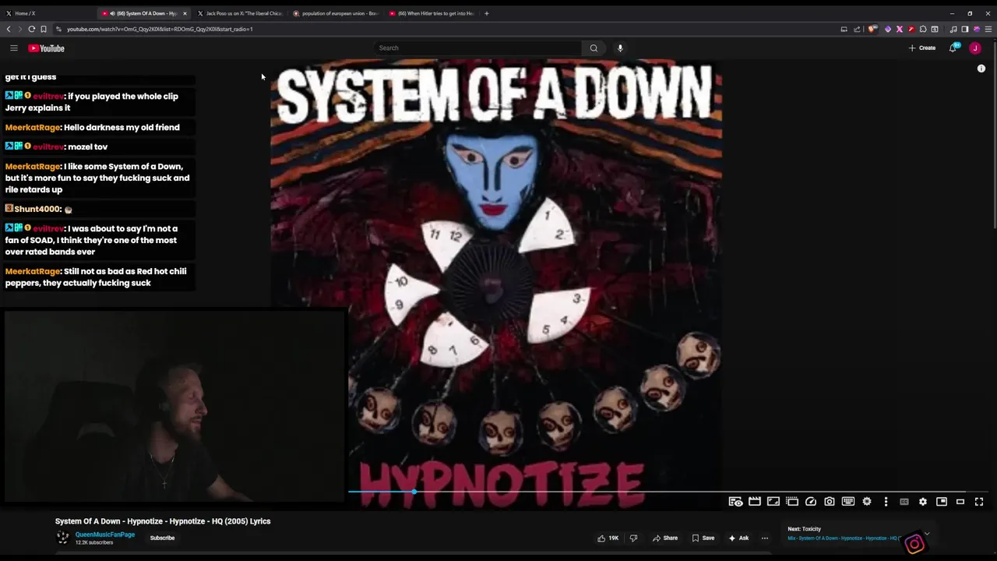Open the Create button
This screenshot has width=997, height=561.
click(922, 48)
